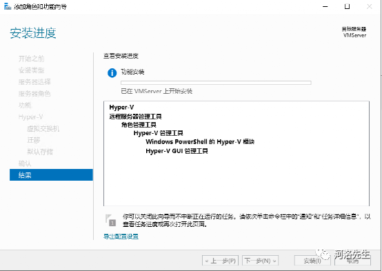The height and width of the screenshot is (271, 382).
Task: Click the 上一步(P) button
Action: [220, 261]
